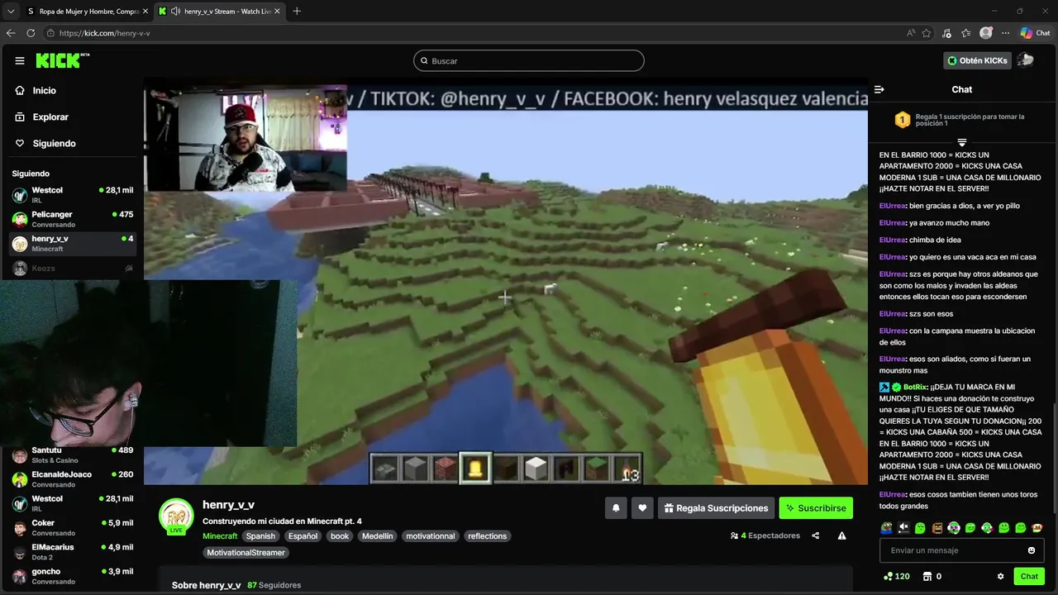The height and width of the screenshot is (595, 1058).
Task: Click the Minecraft category link
Action: 220,536
